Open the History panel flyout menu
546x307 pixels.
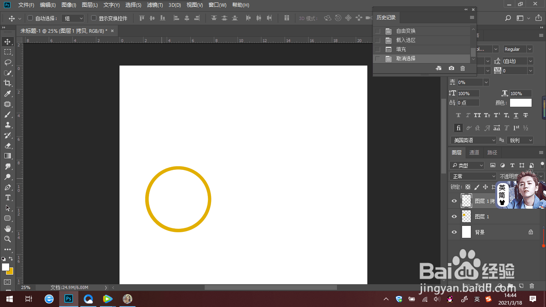pos(472,18)
